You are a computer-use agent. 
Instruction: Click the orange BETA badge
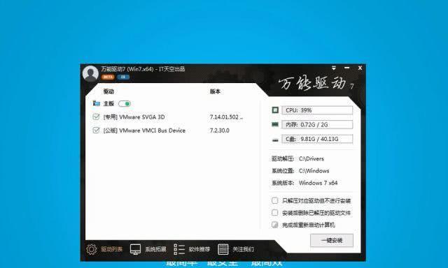108,77
